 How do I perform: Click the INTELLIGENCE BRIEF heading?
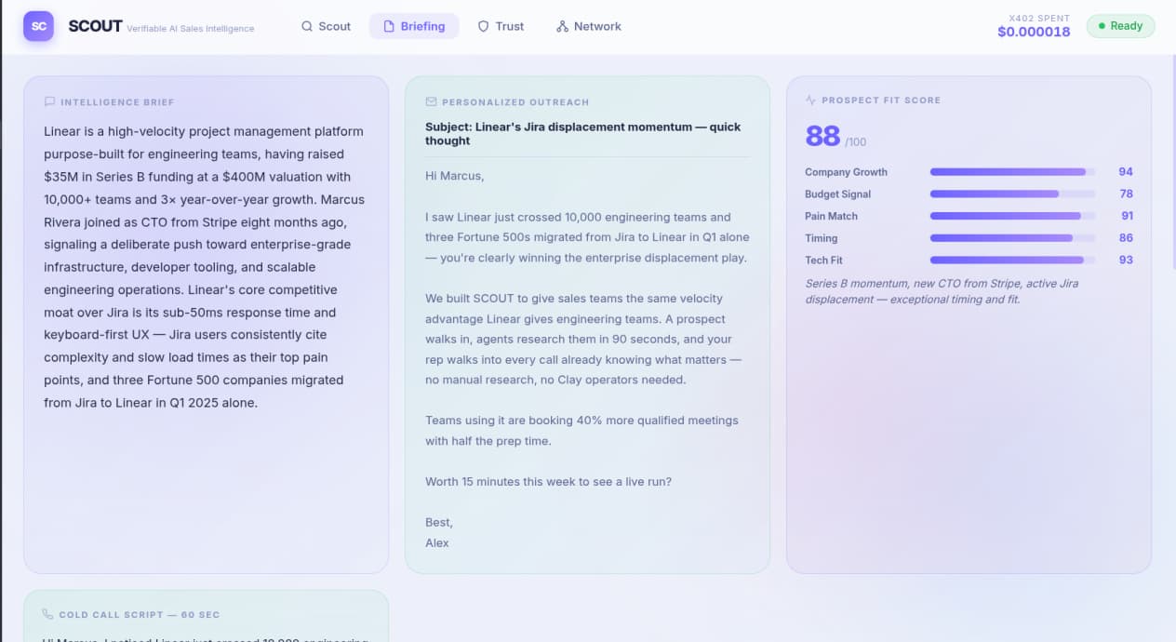point(117,102)
